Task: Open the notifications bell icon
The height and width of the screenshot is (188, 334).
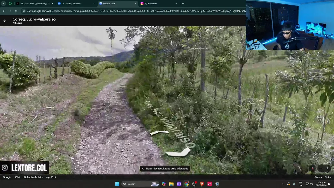Action: (329, 184)
